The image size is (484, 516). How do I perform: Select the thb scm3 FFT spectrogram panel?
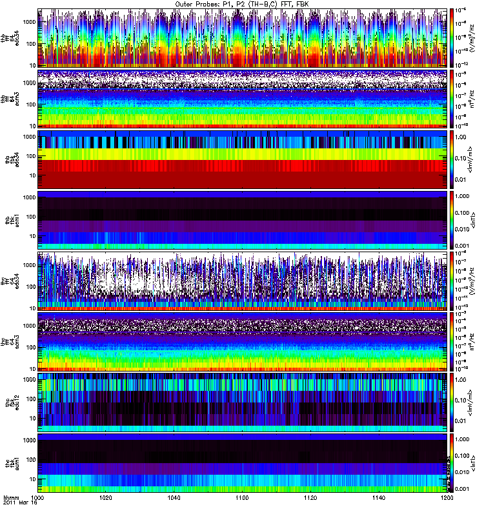242,98
